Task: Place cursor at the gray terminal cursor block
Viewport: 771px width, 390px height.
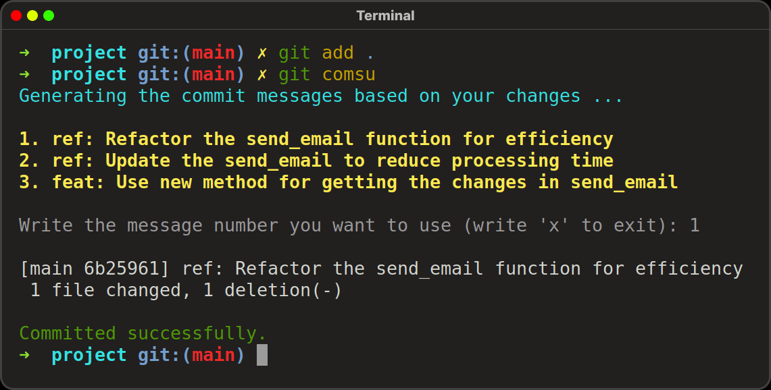Action: 262,355
